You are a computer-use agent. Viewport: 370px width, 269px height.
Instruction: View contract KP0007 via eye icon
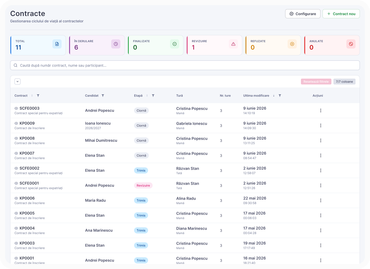(16, 153)
